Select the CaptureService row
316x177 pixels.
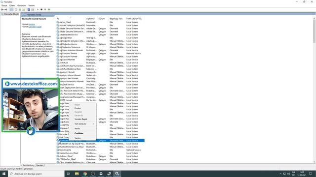coord(100,153)
